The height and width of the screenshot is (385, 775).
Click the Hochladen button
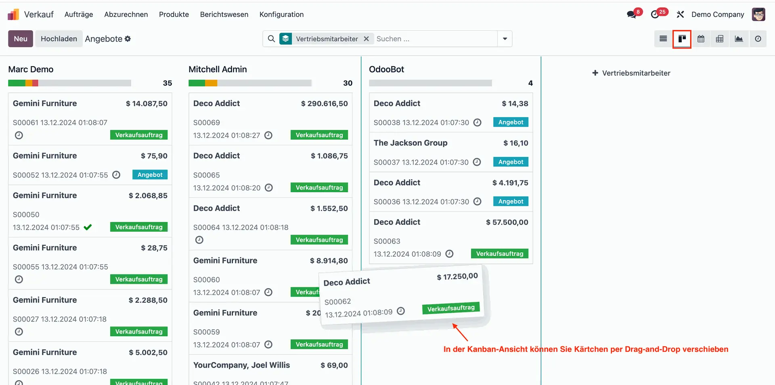59,39
